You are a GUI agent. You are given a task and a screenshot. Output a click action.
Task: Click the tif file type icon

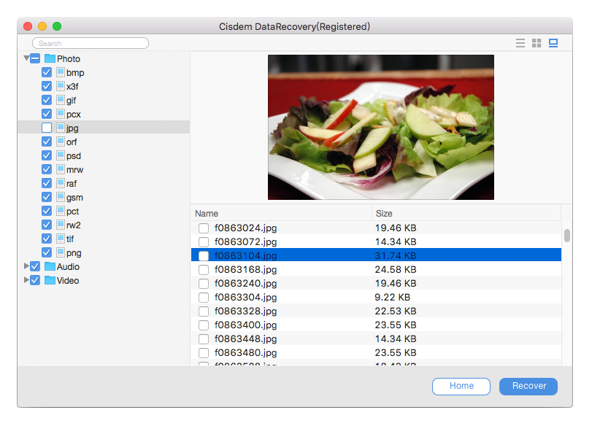pyautogui.click(x=61, y=239)
